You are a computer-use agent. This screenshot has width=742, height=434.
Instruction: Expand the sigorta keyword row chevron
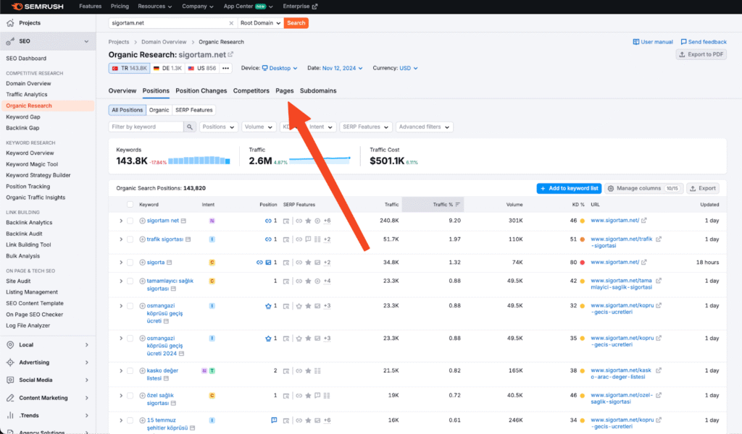pos(121,263)
